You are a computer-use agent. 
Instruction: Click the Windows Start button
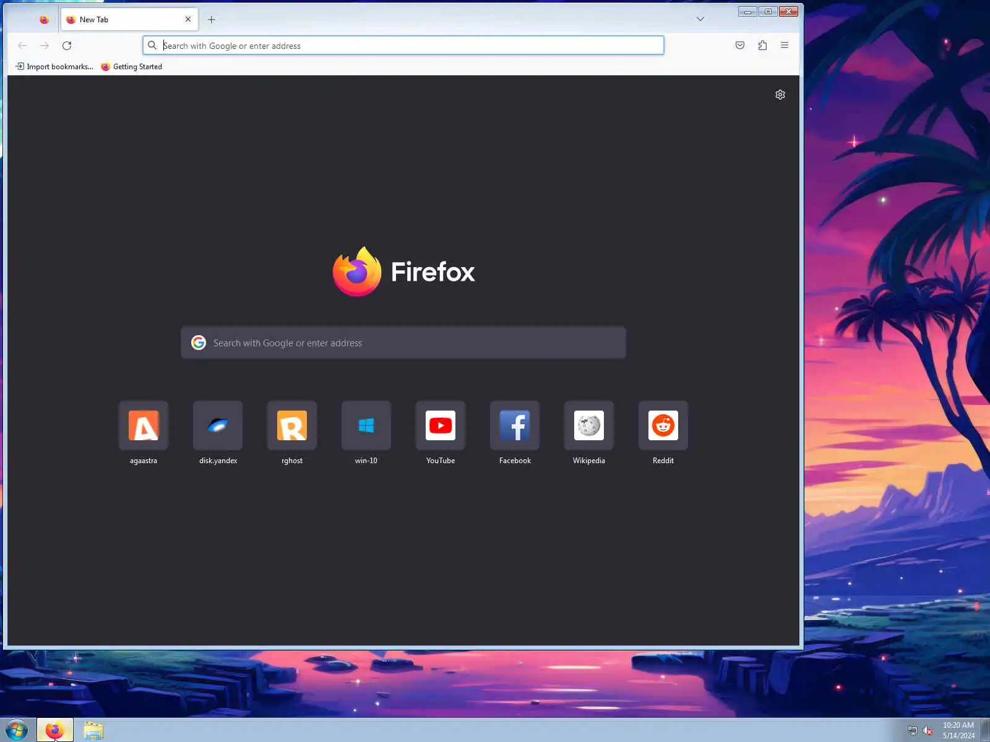pos(17,730)
